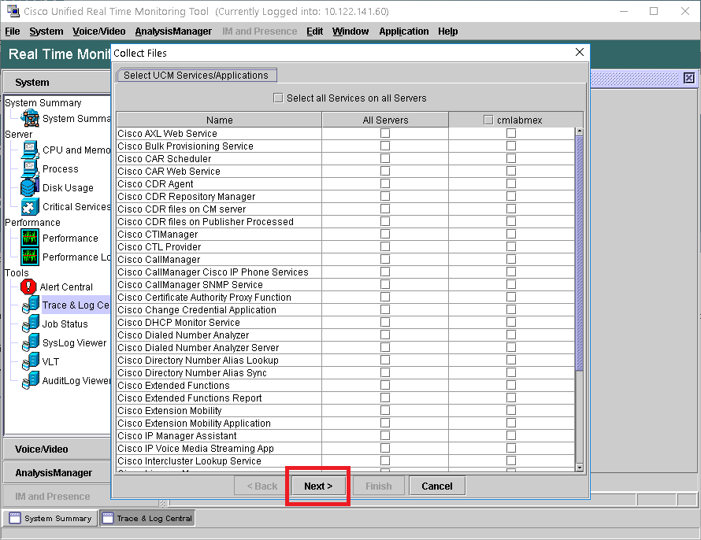
Task: Open the Window menu
Action: 350,31
